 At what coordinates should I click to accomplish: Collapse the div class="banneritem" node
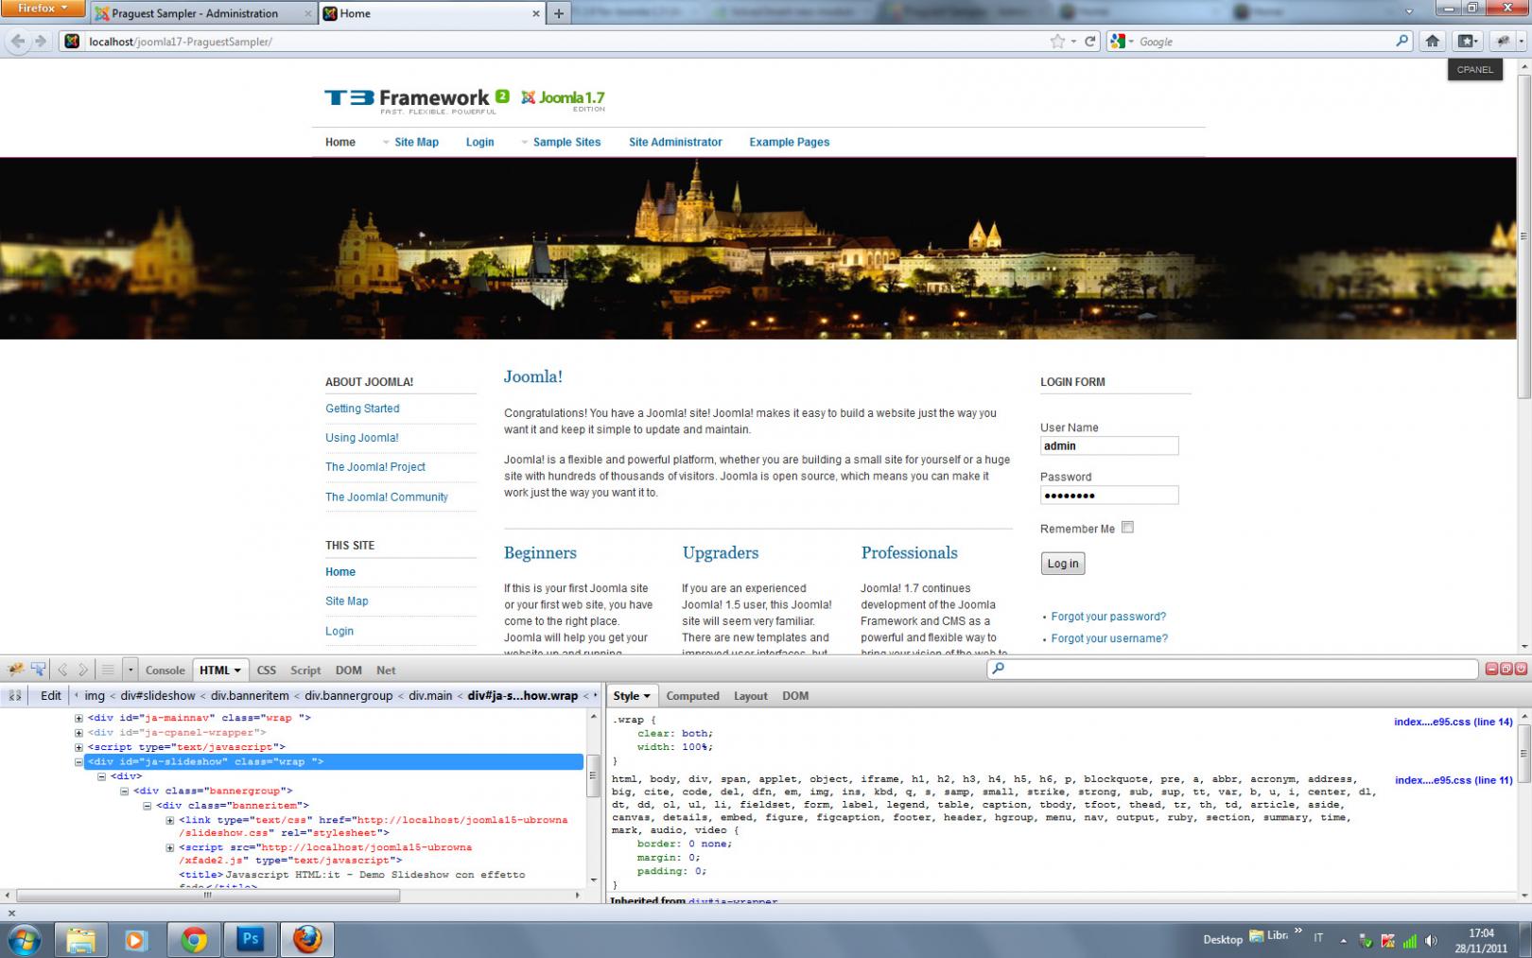pyautogui.click(x=148, y=806)
